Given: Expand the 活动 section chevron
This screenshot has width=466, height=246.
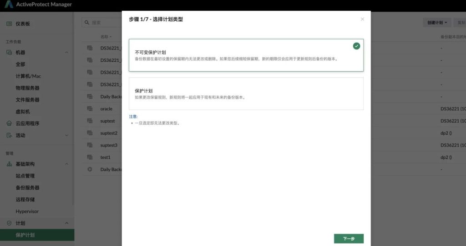Looking at the screenshot, I should 66,135.
